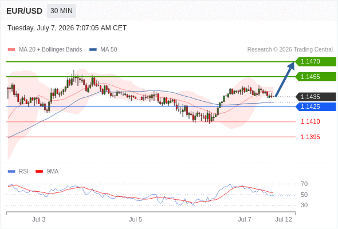Click the RSI blue legend swatch
Screen dimensions: 338x229
[11, 172]
